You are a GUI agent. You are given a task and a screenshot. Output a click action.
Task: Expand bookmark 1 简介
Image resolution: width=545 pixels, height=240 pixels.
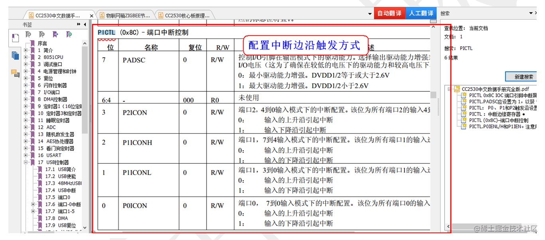click(x=26, y=50)
